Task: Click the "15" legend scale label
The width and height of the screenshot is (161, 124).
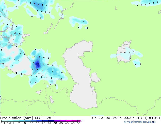Action: click(38, 123)
